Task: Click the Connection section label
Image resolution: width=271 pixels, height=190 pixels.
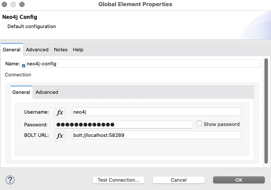Action: click(x=18, y=75)
